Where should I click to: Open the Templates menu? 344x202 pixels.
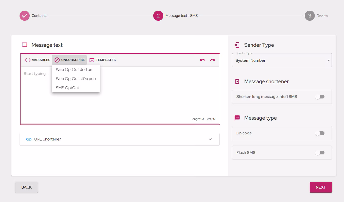[x=102, y=60]
